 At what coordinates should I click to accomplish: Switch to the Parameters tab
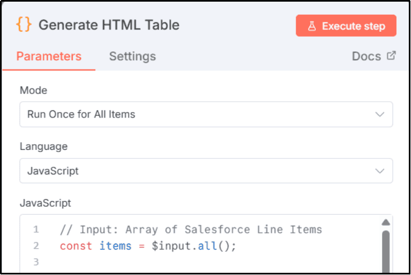pos(49,56)
